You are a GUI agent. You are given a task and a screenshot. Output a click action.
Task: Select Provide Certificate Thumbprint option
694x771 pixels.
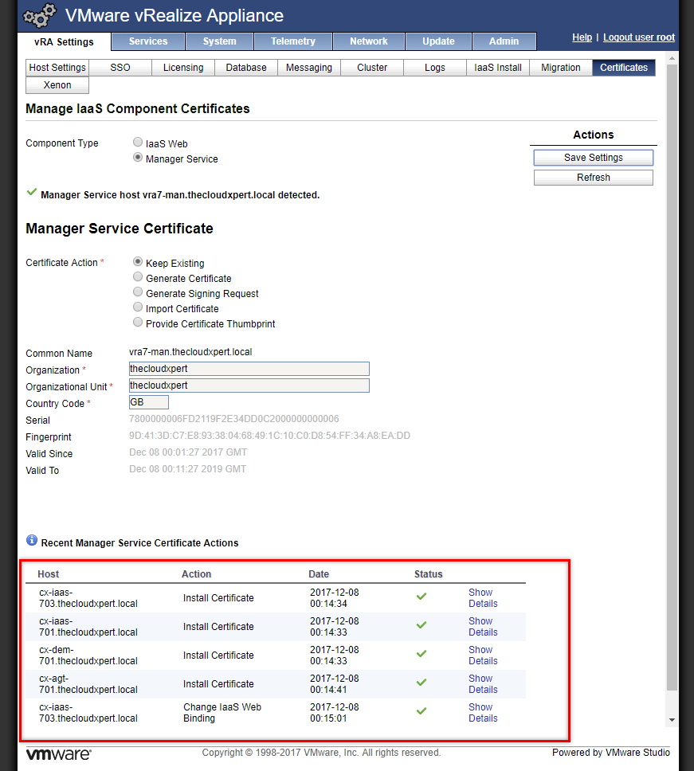(138, 323)
